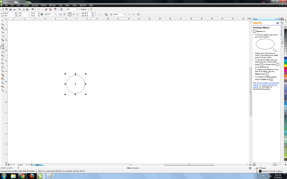Viewport: 287px width, 179px height.
Task: Select the Connector tool in the toolbox
Action: click(2, 71)
